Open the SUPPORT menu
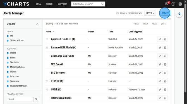This screenshot has height=104, width=187. (62, 4)
